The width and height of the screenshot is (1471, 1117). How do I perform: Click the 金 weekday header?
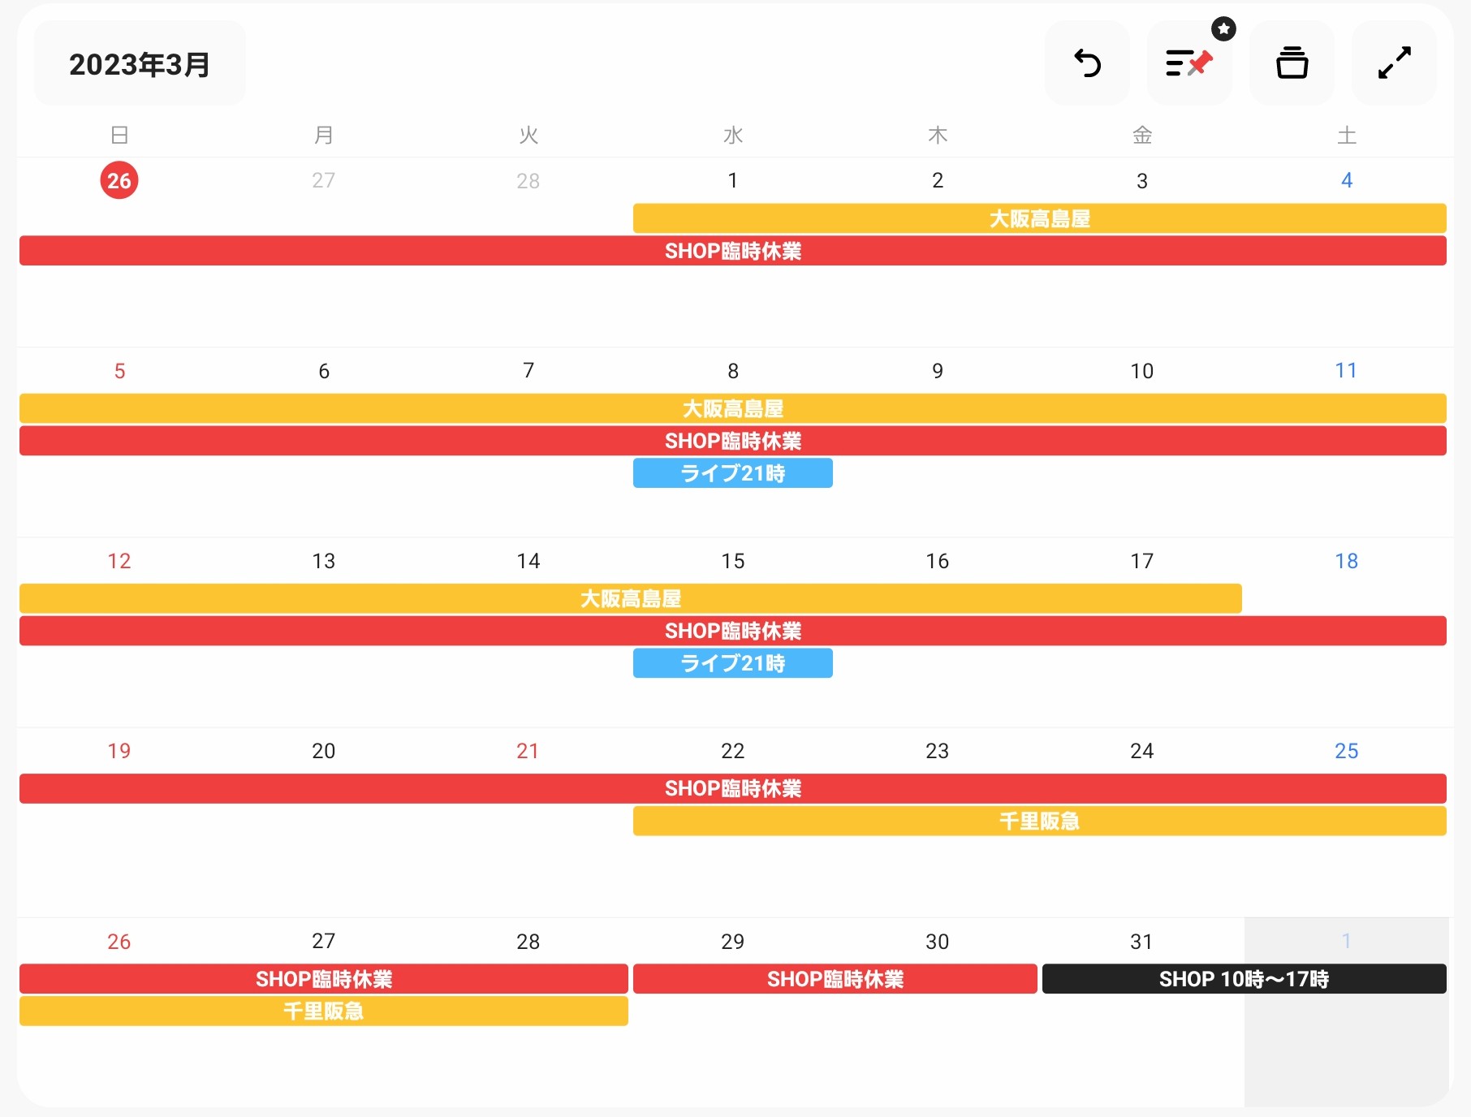[x=1142, y=135]
